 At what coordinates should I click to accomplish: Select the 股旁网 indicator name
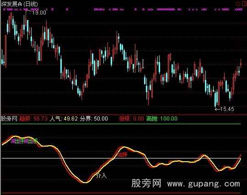point(9,118)
